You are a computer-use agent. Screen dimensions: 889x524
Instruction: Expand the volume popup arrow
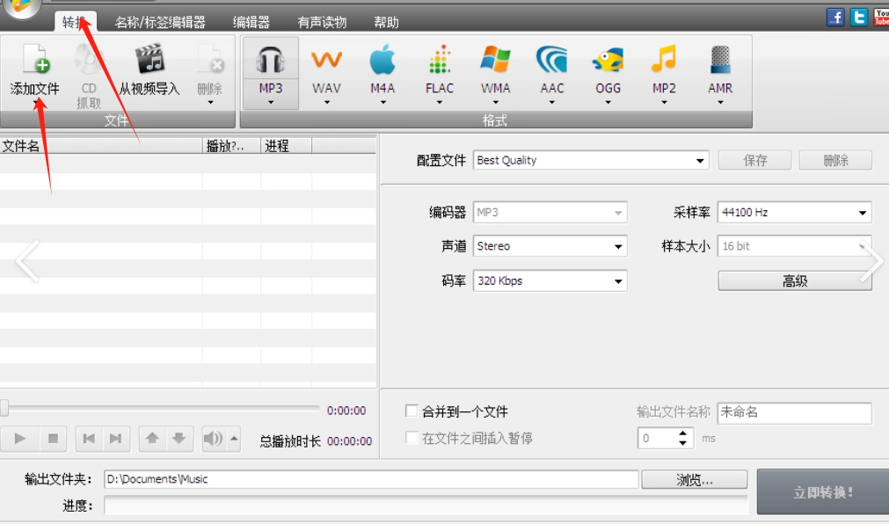234,439
